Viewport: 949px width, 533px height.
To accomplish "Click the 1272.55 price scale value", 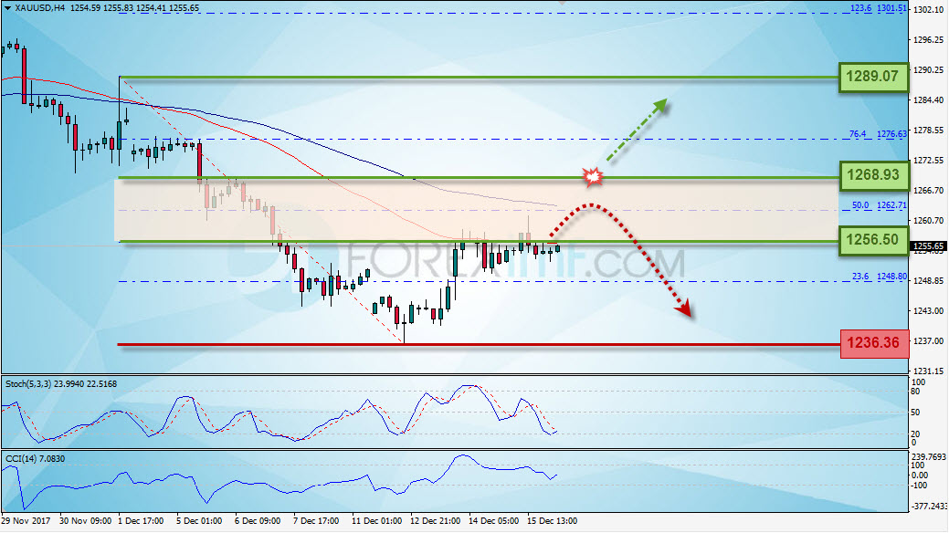I will [928, 161].
